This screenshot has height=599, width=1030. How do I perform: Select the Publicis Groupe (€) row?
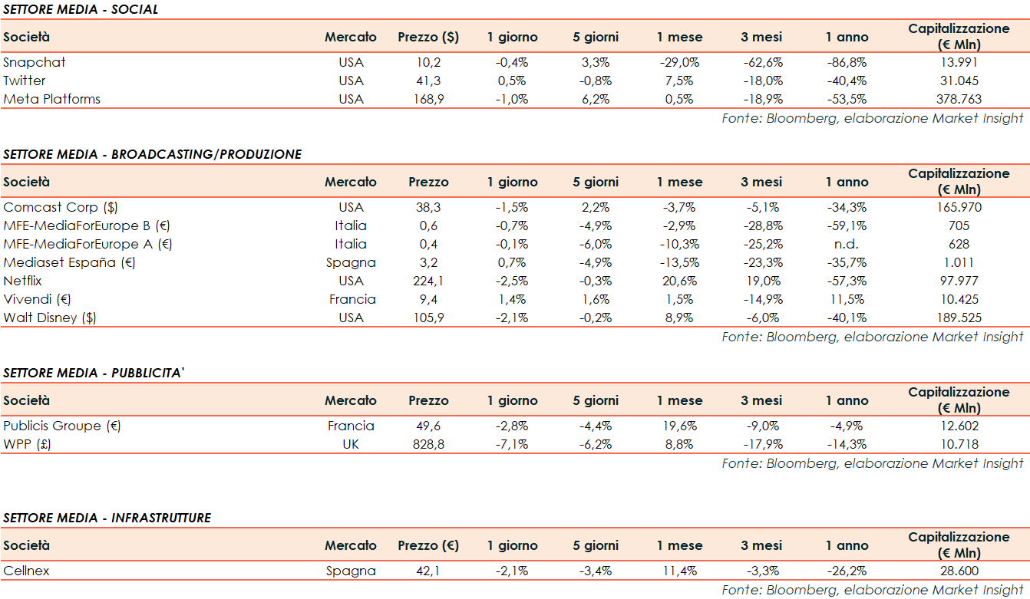point(62,426)
